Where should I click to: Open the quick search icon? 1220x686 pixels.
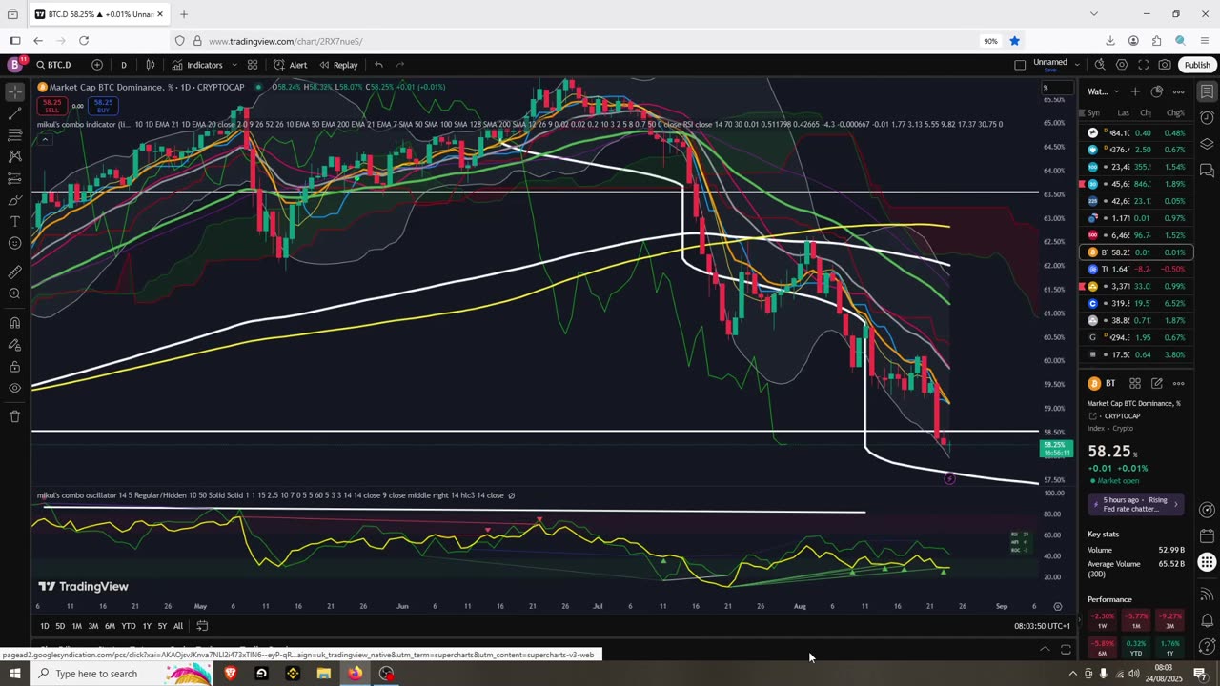[x=1100, y=65]
